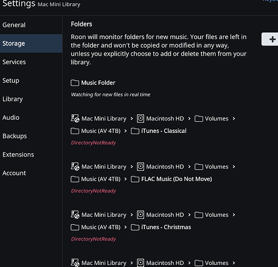
Task: Click Macintosh HD drive icon in iTunes - Christmas path
Action: click(141, 215)
